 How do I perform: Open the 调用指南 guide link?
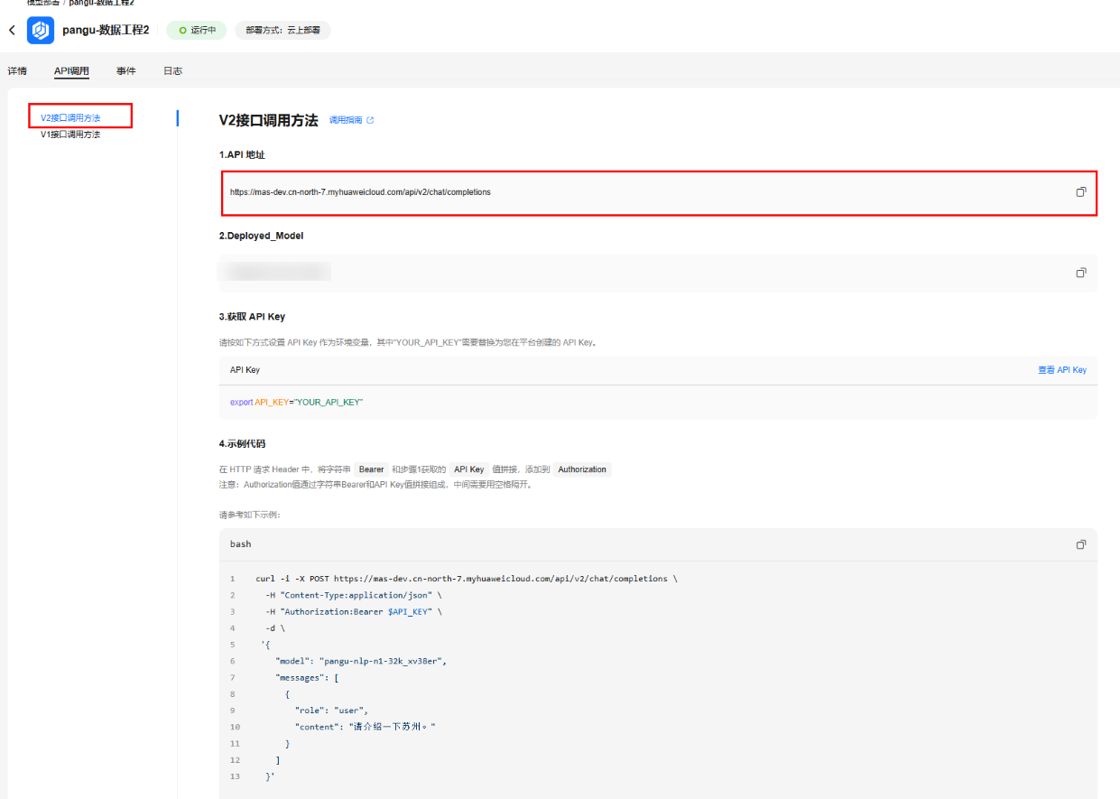tap(346, 120)
